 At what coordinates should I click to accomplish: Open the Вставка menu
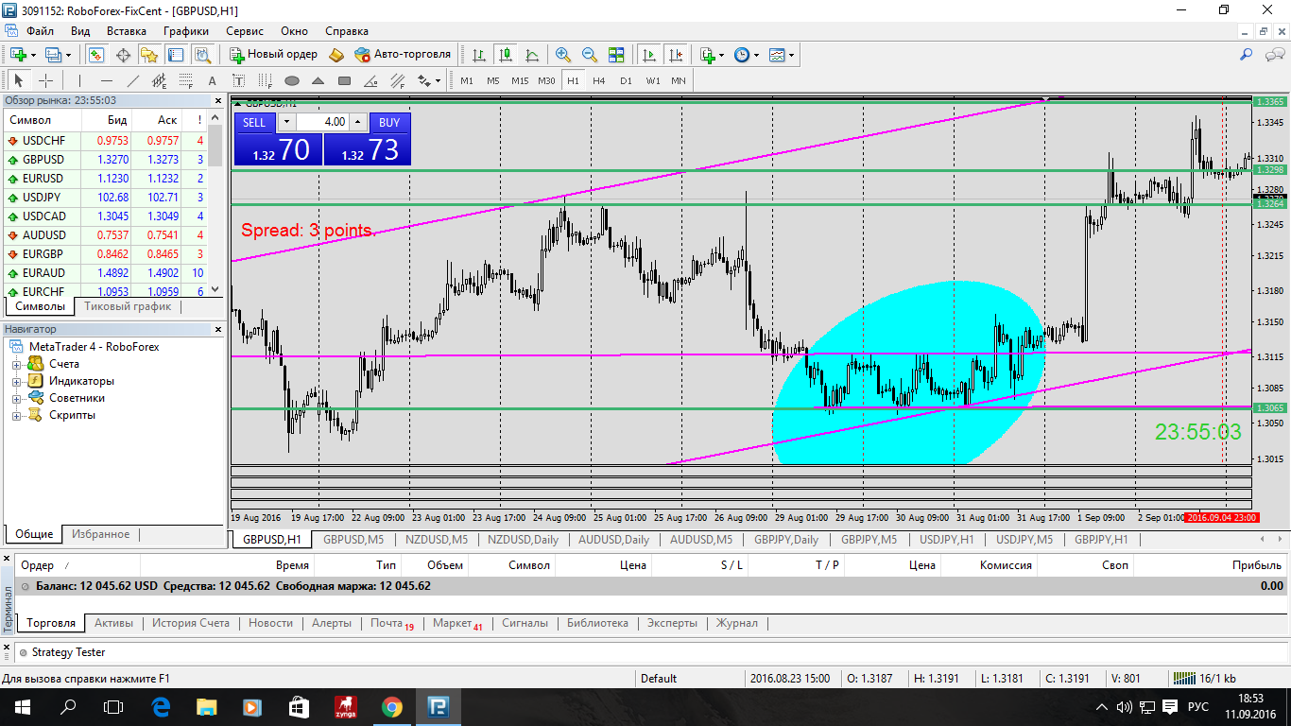pyautogui.click(x=127, y=31)
